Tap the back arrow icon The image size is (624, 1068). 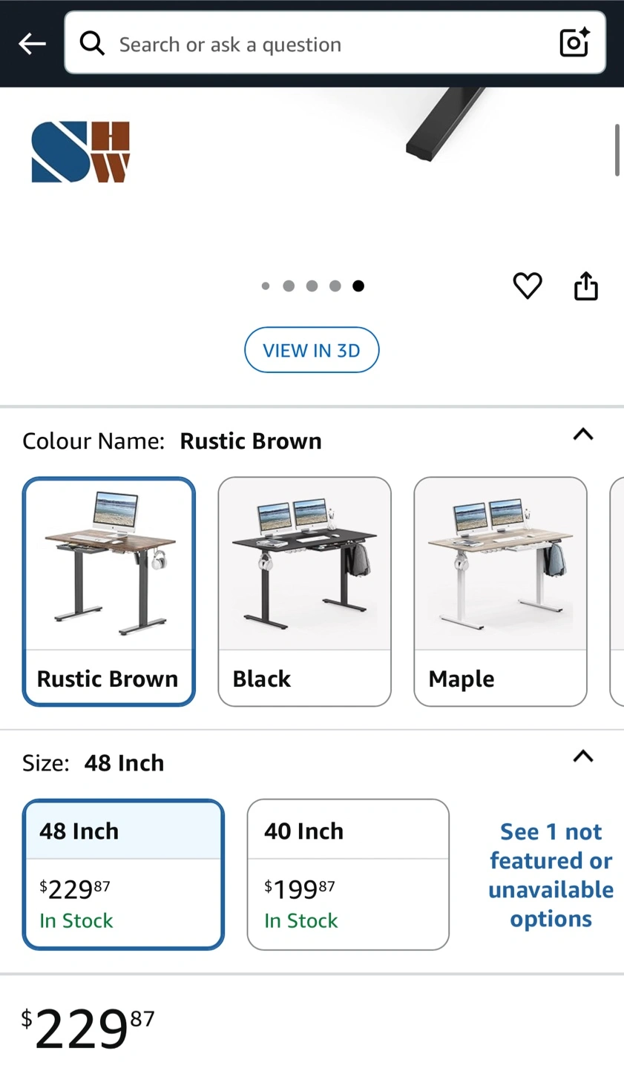pos(32,44)
